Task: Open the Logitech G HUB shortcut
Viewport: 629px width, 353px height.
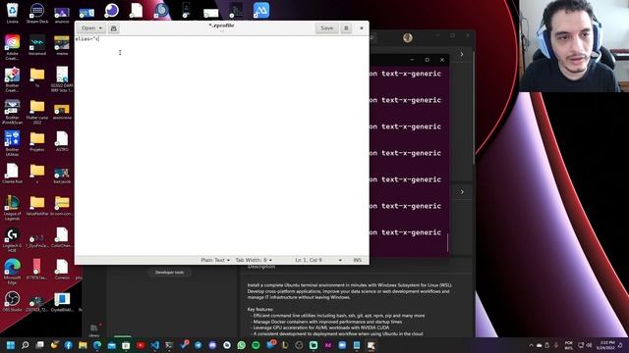Action: 13,239
